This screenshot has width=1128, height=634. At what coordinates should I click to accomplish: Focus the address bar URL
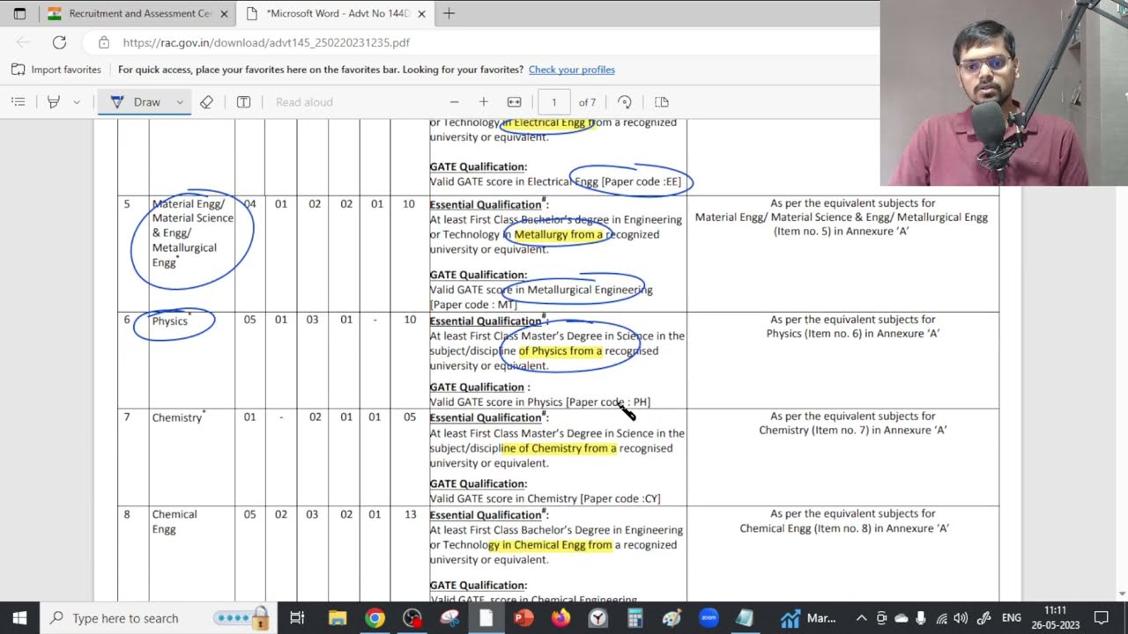266,42
